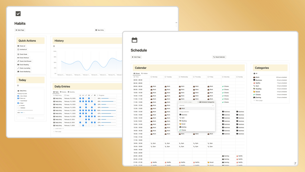Viewport: 305px width, 172px height.
Task: Switch to the Weekly tab in Daily Entries
Action: pos(63,92)
